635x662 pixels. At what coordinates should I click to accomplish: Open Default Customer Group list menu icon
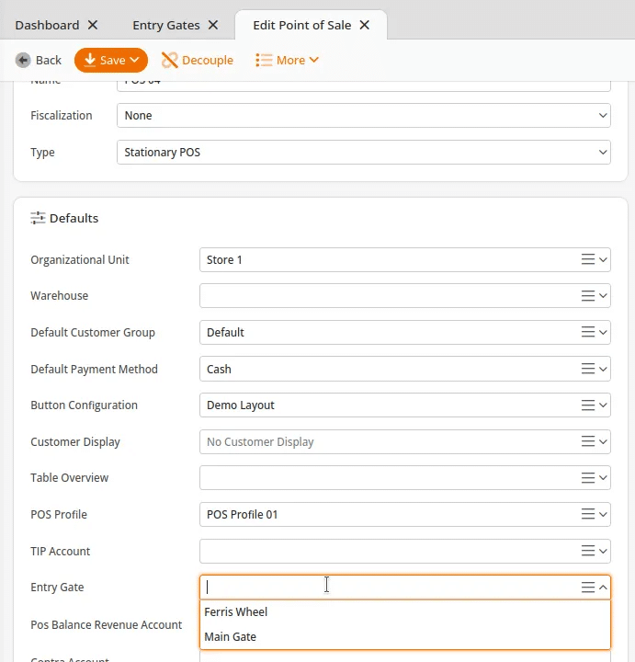pos(588,332)
